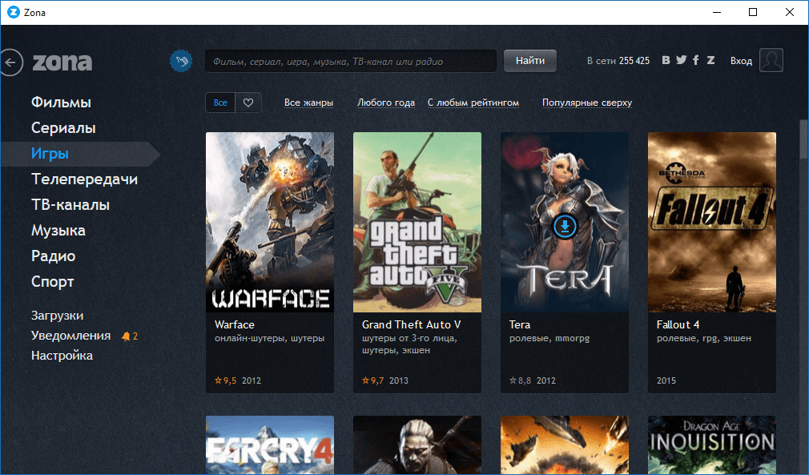
Task: Open the 'Популярные сверху' sort dropdown
Action: click(586, 103)
